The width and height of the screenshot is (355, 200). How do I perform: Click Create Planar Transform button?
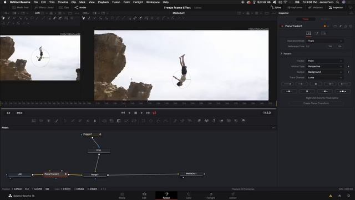coord(316,103)
